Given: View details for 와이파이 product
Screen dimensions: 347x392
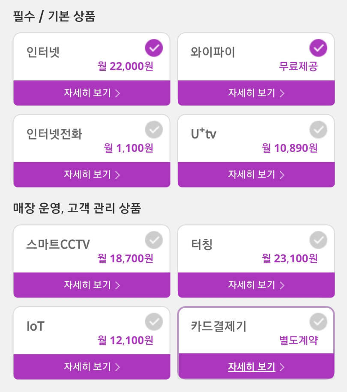Looking at the screenshot, I should tap(256, 93).
